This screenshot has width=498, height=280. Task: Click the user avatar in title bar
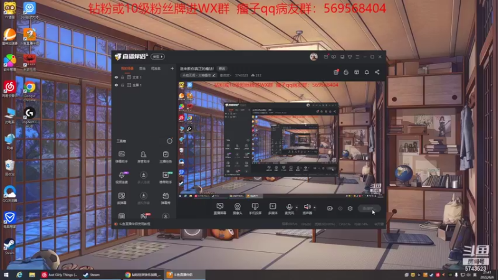pyautogui.click(x=314, y=57)
